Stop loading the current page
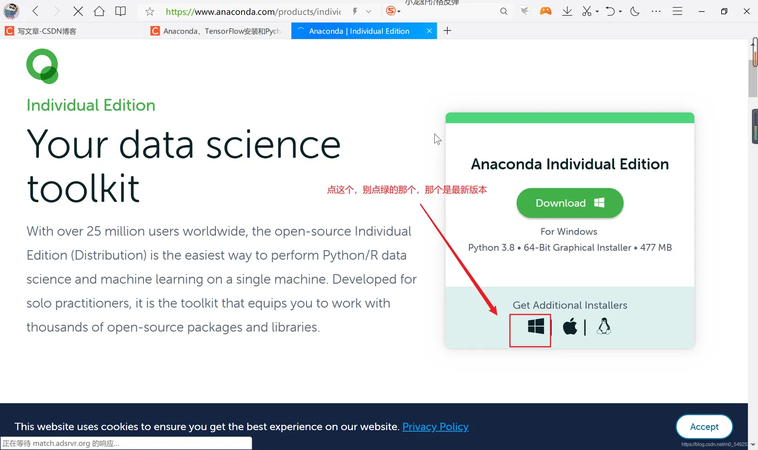This screenshot has height=450, width=758. pos(78,11)
